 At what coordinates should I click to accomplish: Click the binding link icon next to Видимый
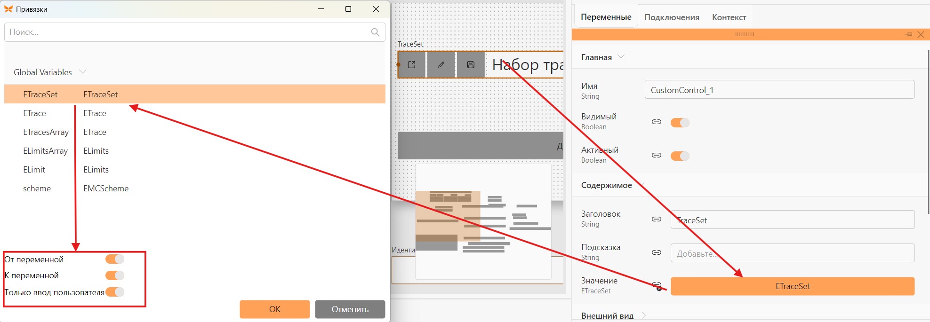tap(657, 122)
